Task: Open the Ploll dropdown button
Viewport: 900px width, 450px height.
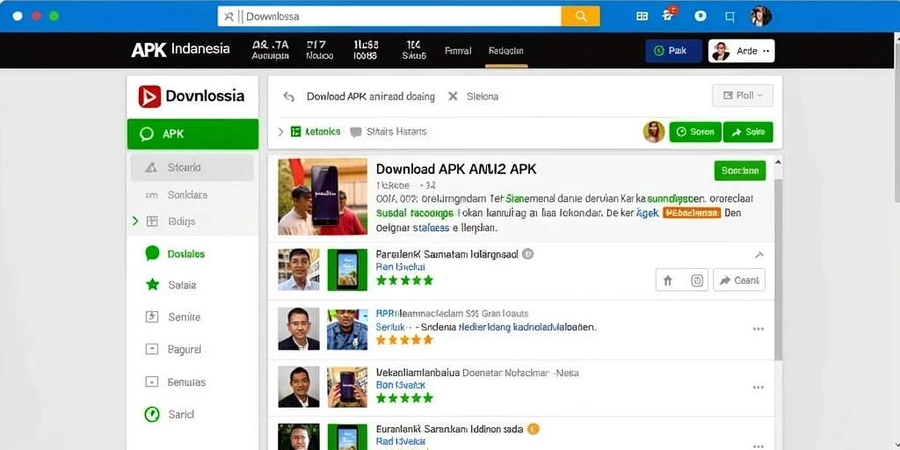Action: coord(743,95)
